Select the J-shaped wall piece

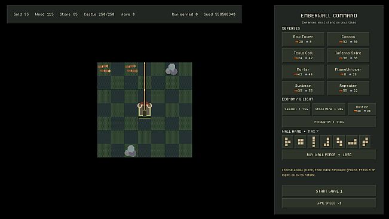326,142
